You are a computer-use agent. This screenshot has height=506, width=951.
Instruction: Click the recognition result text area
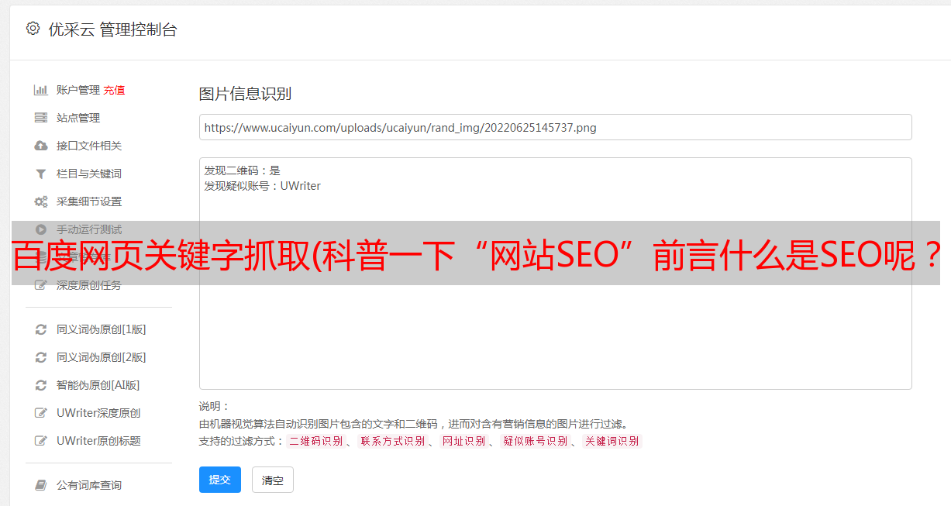(555, 274)
